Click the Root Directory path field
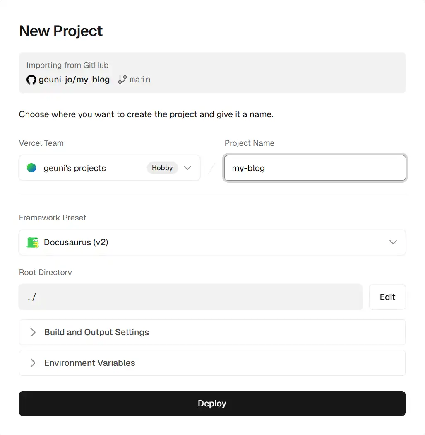Viewport: 425px width, 435px height. pyautogui.click(x=190, y=297)
